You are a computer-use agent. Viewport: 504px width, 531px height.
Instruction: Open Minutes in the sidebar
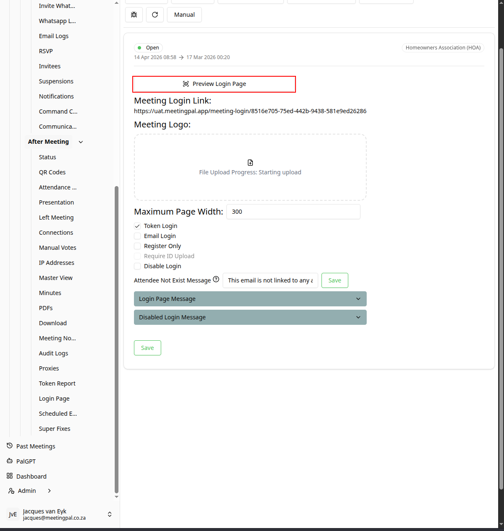click(50, 293)
